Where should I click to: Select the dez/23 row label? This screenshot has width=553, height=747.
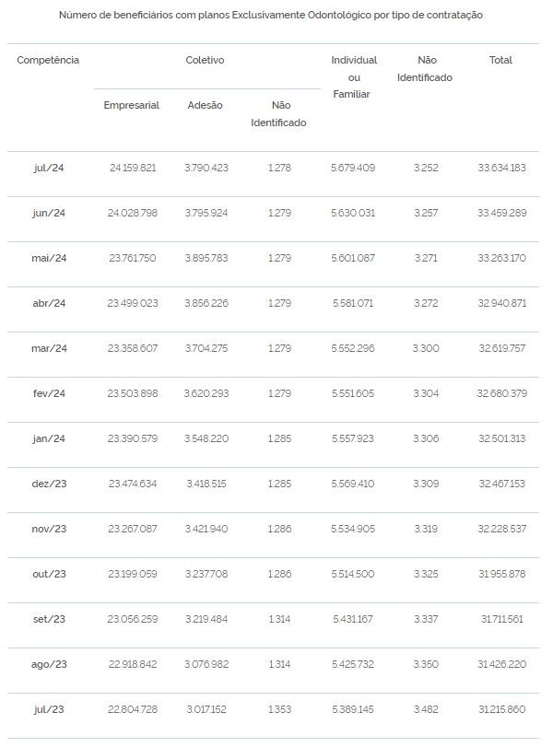click(49, 484)
